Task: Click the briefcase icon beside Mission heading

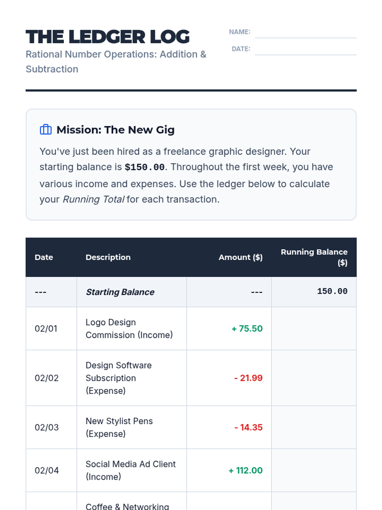Action: click(46, 130)
